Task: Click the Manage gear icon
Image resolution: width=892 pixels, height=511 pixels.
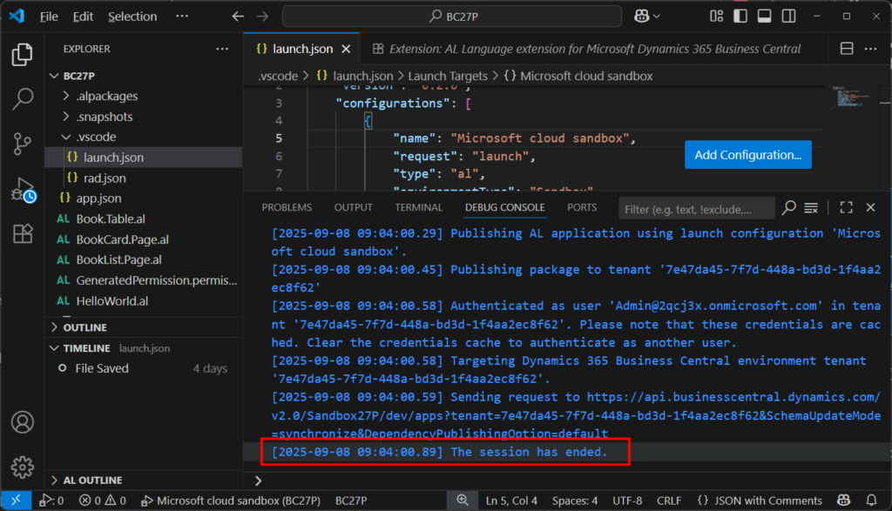Action: coord(23,467)
